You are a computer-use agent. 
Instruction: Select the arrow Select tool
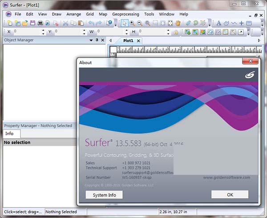click(125, 23)
